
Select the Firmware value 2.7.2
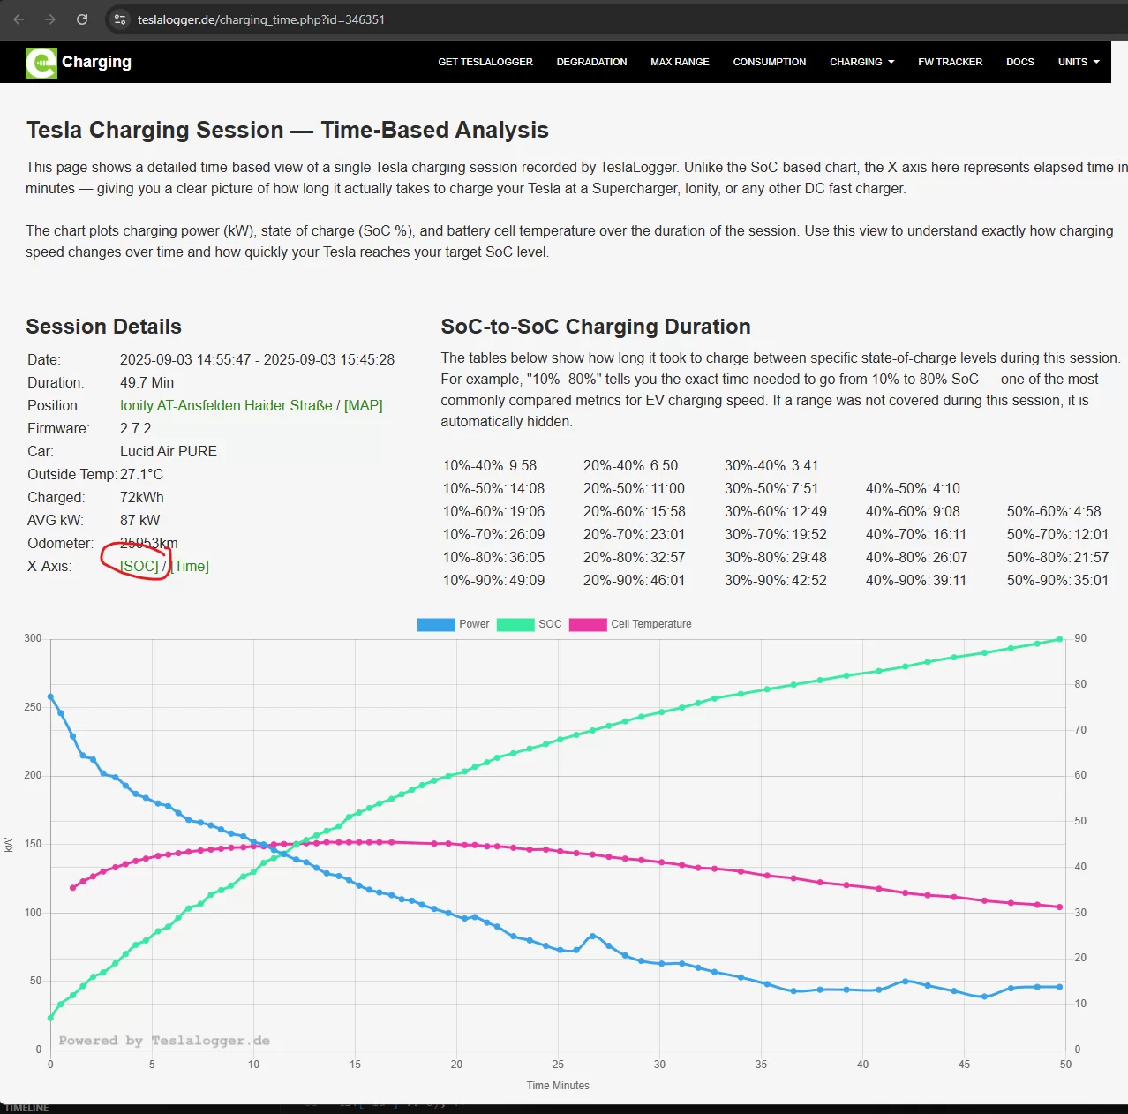coord(135,428)
